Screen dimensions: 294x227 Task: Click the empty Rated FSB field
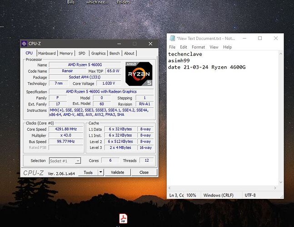(66, 148)
